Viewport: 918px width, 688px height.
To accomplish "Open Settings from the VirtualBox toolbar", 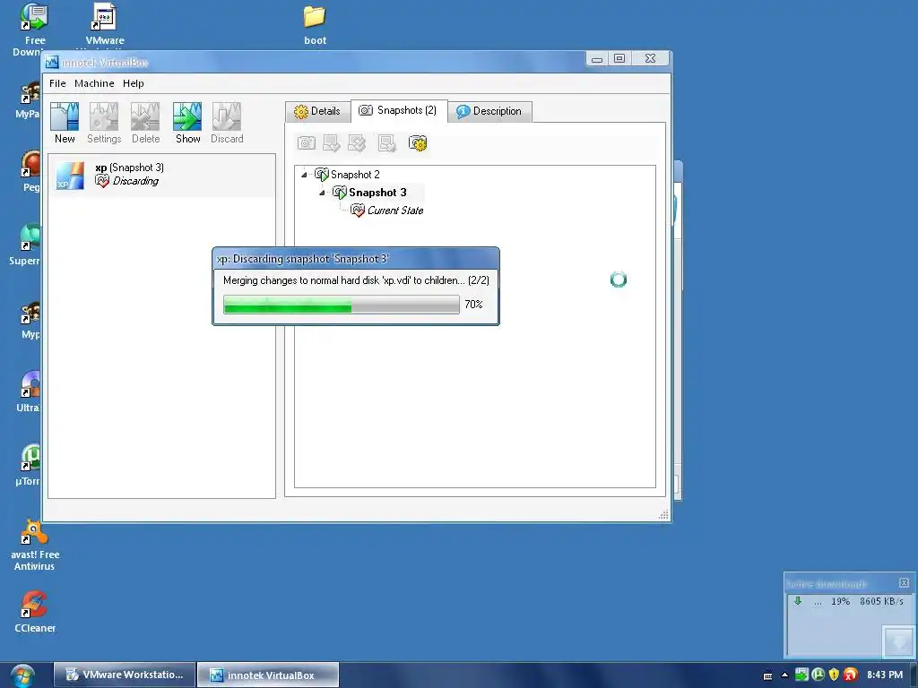I will click(104, 123).
